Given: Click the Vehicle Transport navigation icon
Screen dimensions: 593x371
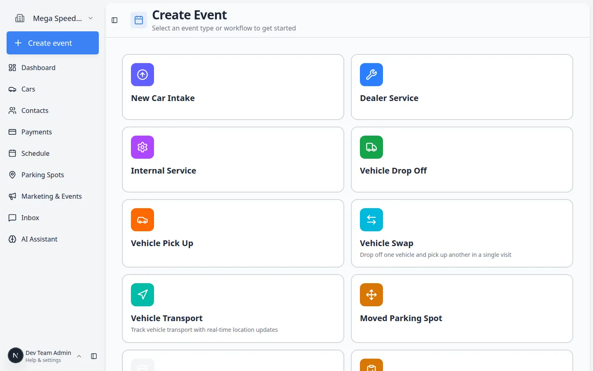Looking at the screenshot, I should 142,295.
